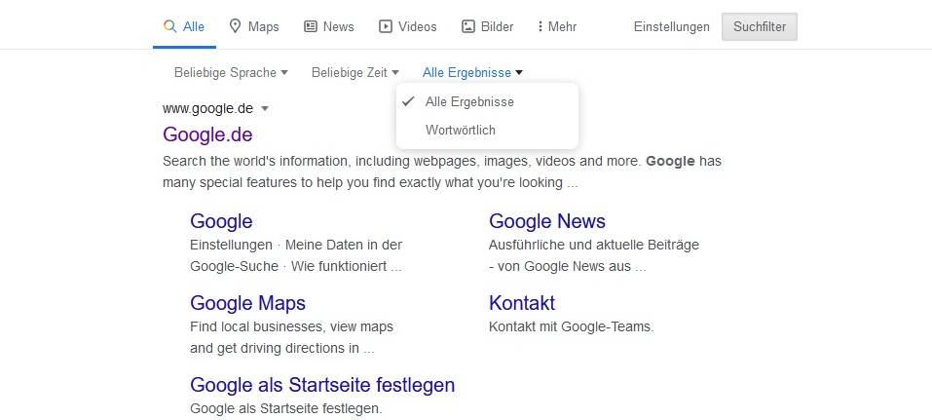Open the Beliebige Sprache dropdown

tap(231, 72)
